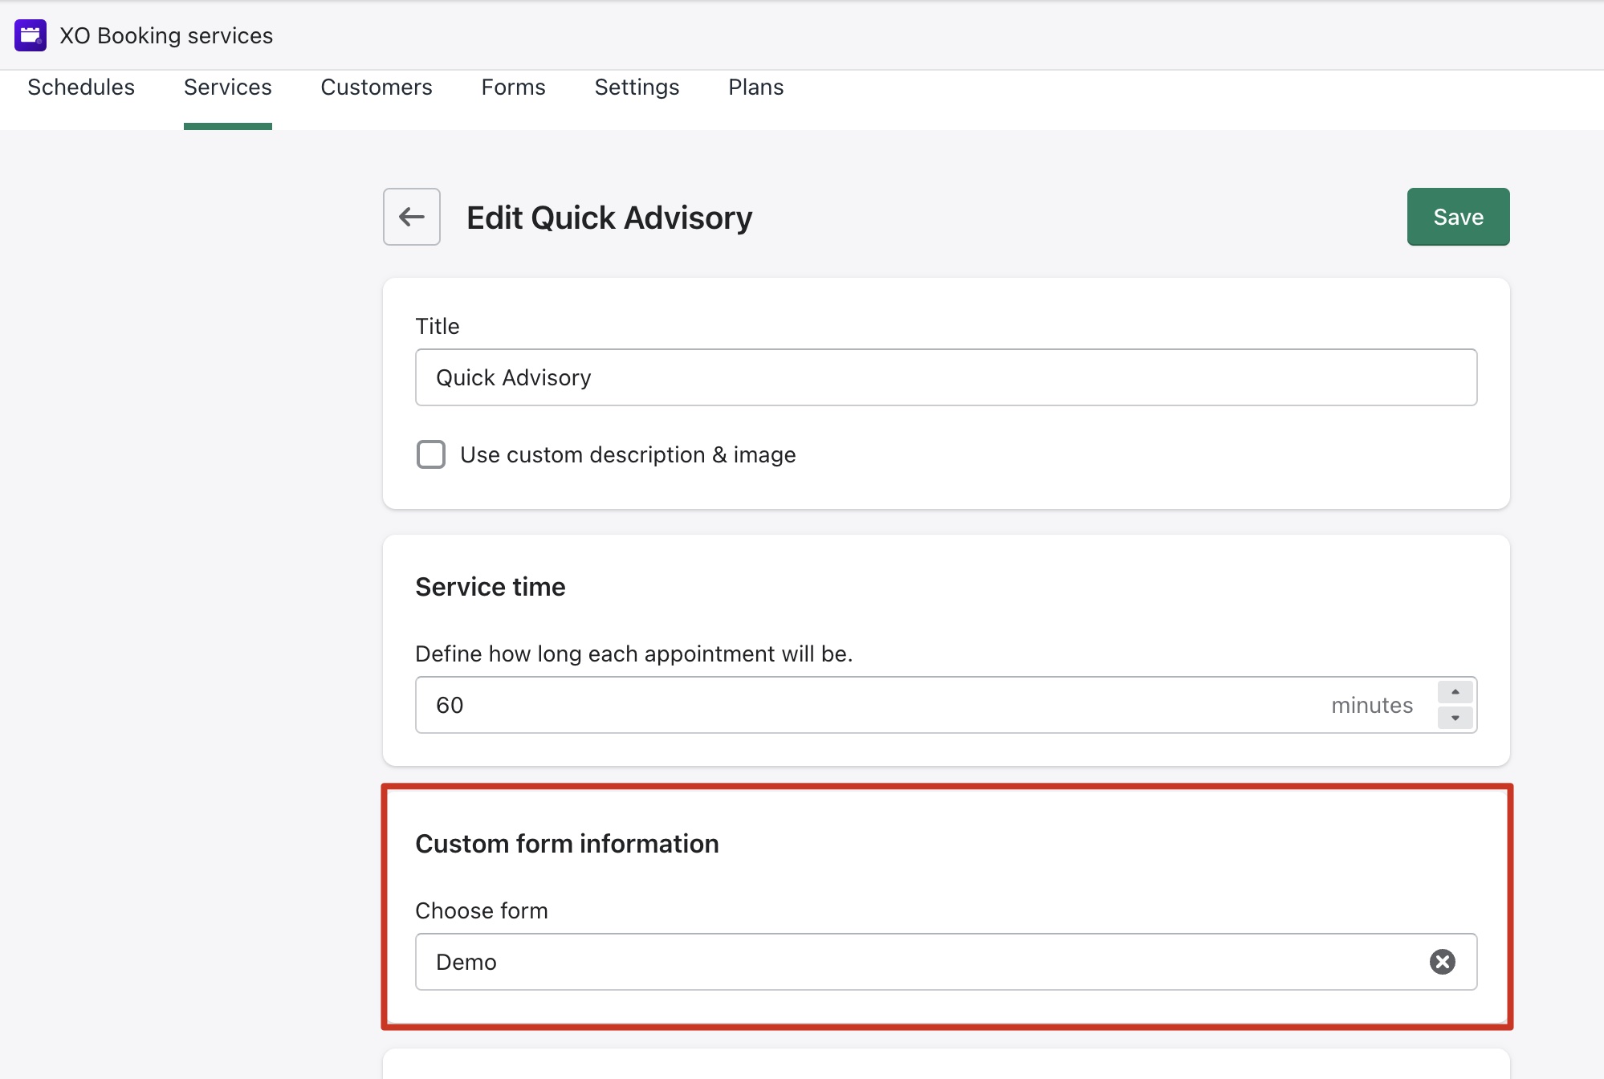Viewport: 1604px width, 1079px height.
Task: Open the Forms tab
Action: pos(513,87)
